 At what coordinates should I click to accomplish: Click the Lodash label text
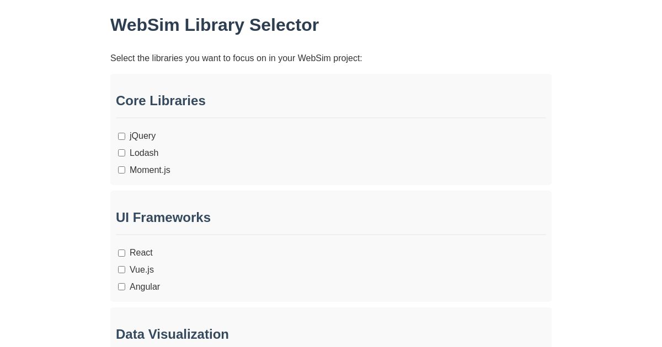[144, 153]
